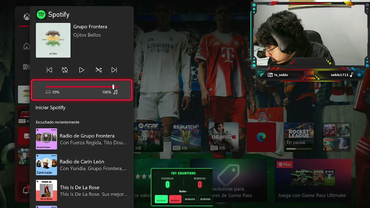Click the Reiniciar button in FUT Champions
Viewport: 370px width, 208px height.
(205, 199)
